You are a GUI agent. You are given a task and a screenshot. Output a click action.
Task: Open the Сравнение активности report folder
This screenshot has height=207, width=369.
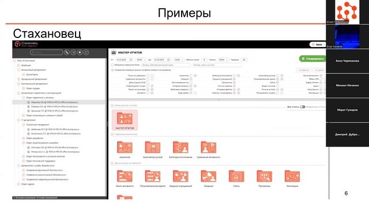tap(209, 149)
